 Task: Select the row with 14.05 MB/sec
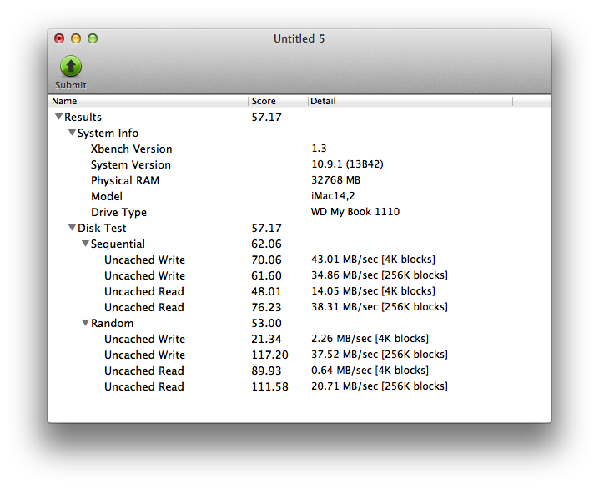(x=299, y=291)
